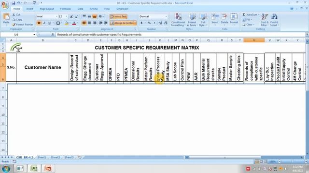Click AutoSum in the Editing group

[250, 15]
